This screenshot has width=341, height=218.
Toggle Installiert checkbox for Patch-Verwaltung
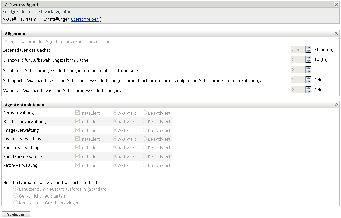tap(77, 165)
